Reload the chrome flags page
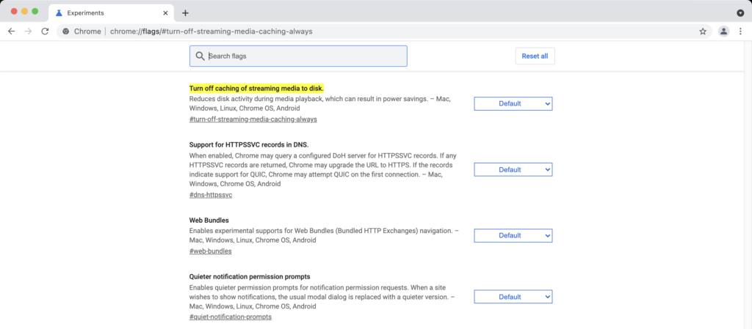 45,32
